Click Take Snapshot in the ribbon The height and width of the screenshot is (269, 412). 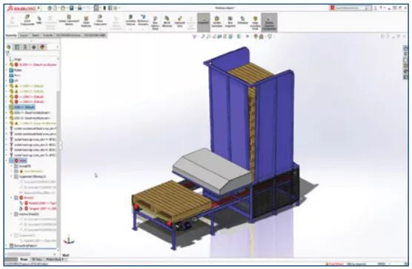coord(230,21)
